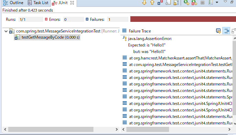
Task: Click the Stop JUnit Test Run icon
Action: pos(202,2)
